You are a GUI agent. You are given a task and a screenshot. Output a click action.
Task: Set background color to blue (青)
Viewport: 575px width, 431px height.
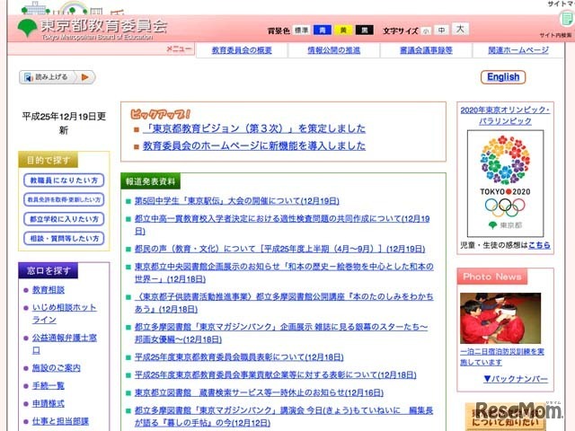pyautogui.click(x=322, y=30)
